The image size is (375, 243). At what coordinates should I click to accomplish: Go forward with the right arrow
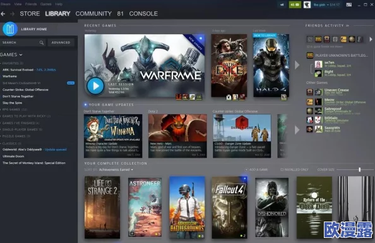coord(12,14)
